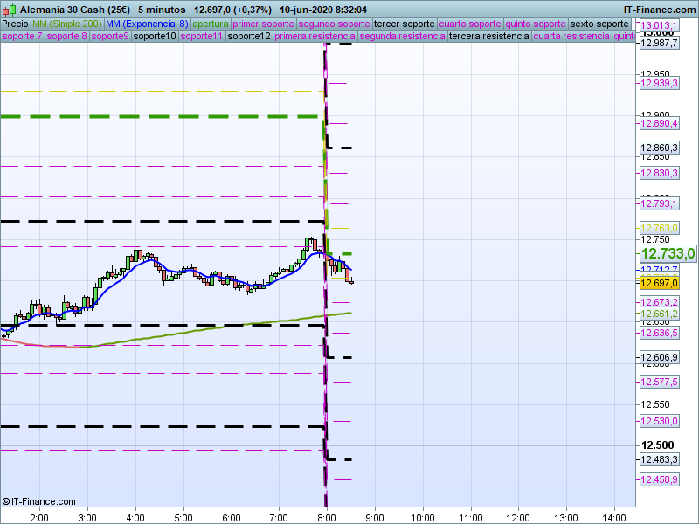Image resolution: width=699 pixels, height=524 pixels.
Task: Click the MM (Exponencial 8) indicator label
Action: pos(147,24)
